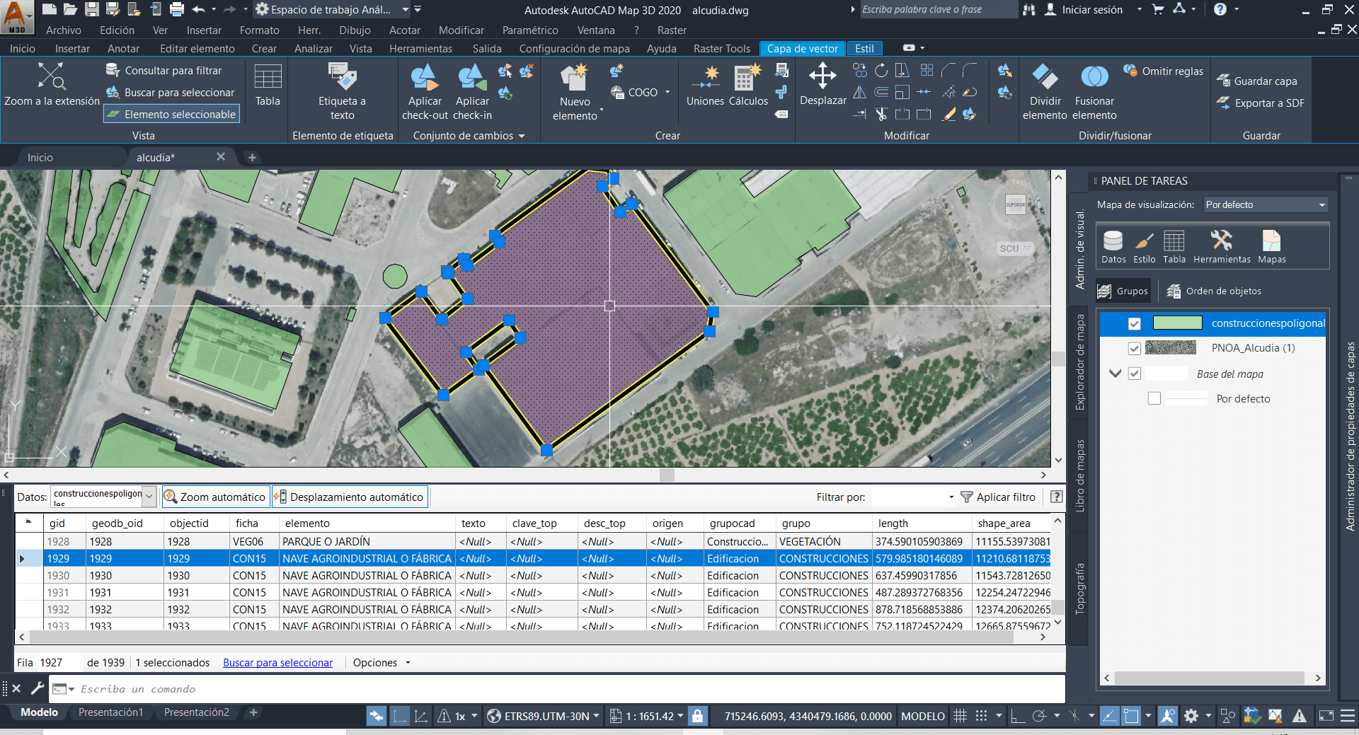Select the Etiqueta a texto tool
The image size is (1359, 735).
(342, 88)
